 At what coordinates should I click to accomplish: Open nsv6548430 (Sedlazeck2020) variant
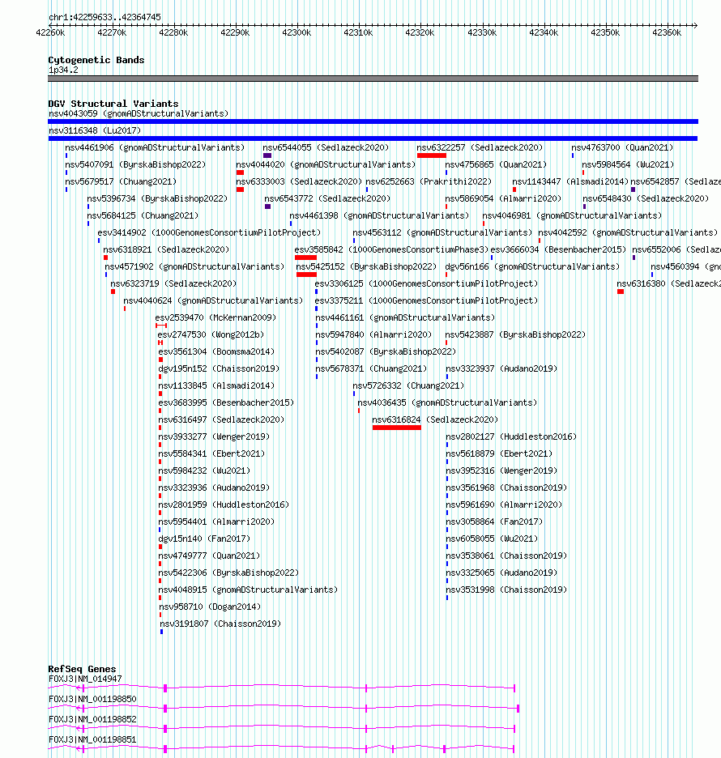(x=646, y=198)
